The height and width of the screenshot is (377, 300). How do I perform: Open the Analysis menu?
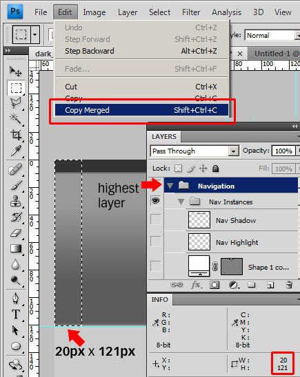[226, 12]
